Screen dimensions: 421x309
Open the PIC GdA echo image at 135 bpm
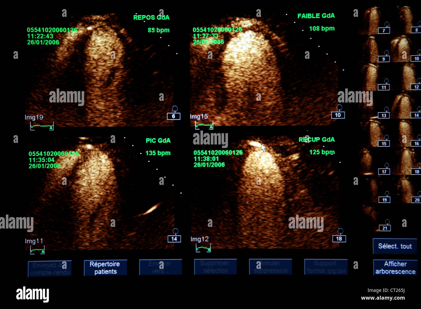[100, 193]
